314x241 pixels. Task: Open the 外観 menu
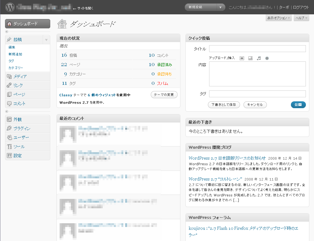point(17,119)
